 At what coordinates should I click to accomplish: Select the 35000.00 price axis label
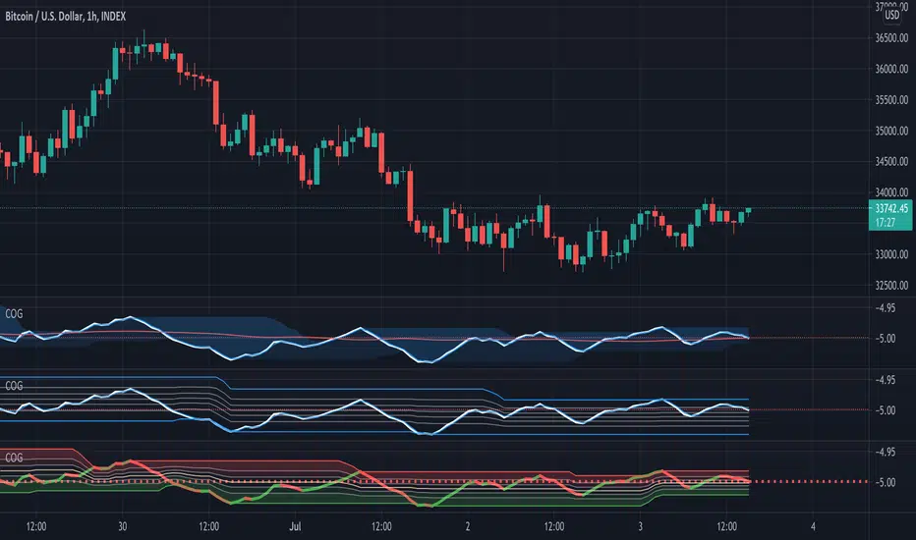pyautogui.click(x=891, y=131)
